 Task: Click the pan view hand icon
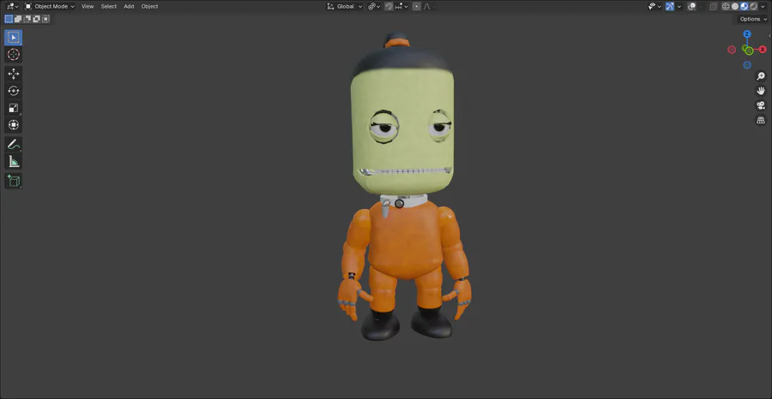click(x=761, y=91)
